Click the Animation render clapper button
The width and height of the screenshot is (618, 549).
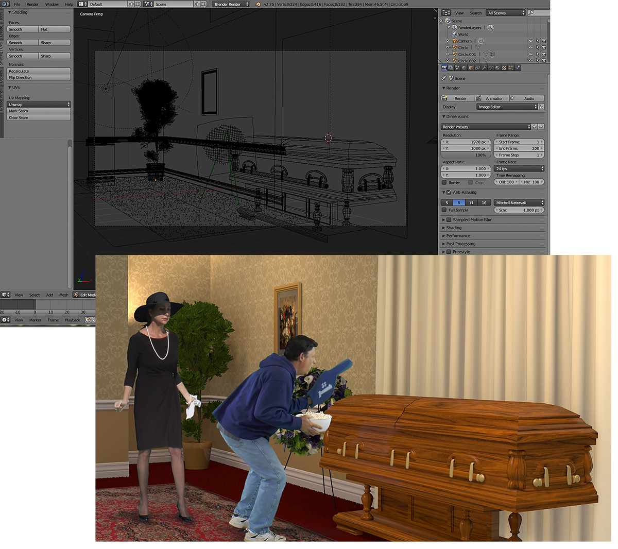(x=491, y=98)
